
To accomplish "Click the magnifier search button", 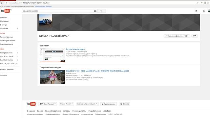I will pyautogui.click(x=101, y=11).
